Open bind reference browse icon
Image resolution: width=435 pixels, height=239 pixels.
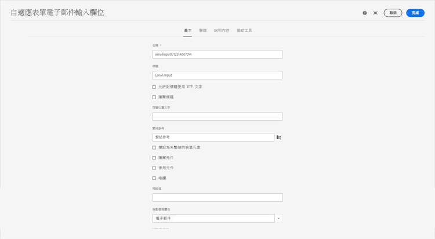(x=278, y=137)
